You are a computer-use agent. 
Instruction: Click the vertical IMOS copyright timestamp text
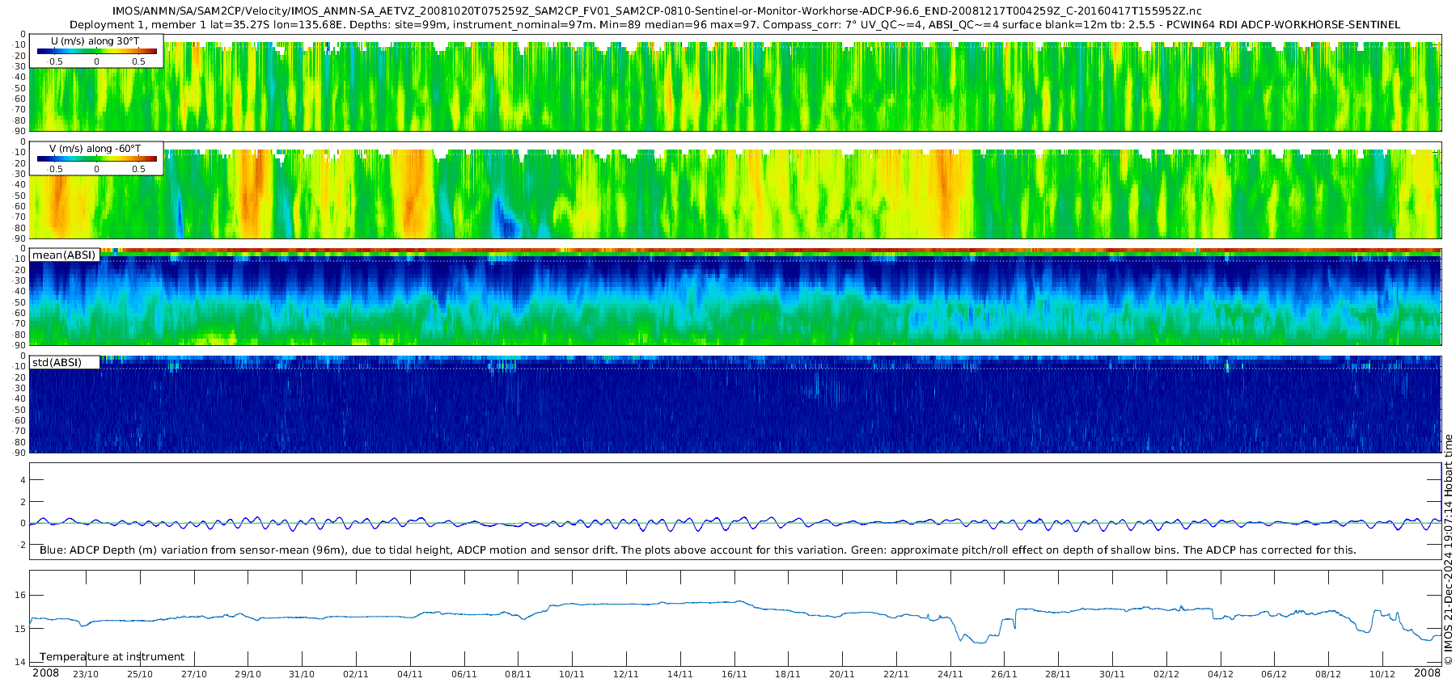tap(1448, 550)
